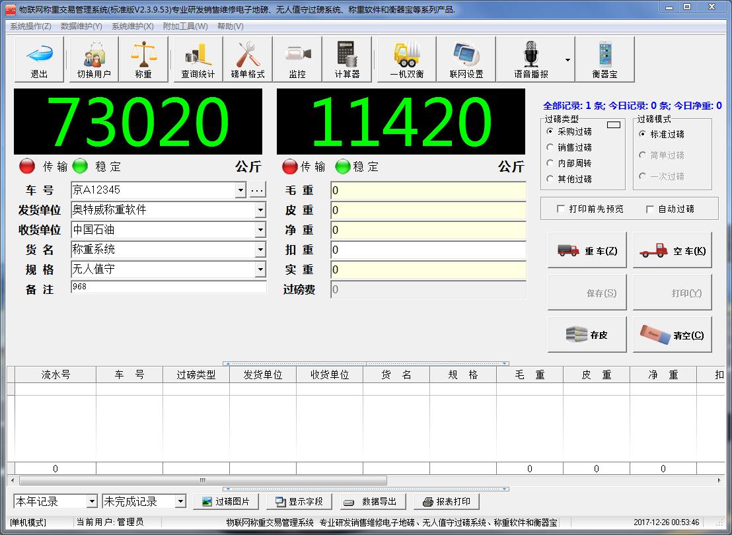Viewport: 732px width, 535px height.
Task: Open the 衡器宝 mobile app tool
Action: pos(605,59)
